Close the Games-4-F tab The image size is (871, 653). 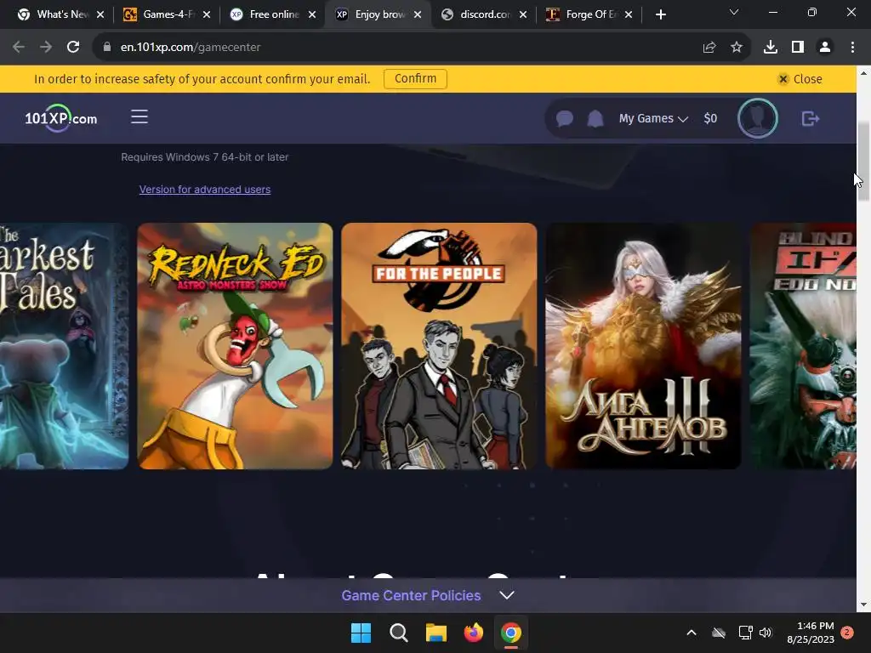206,14
